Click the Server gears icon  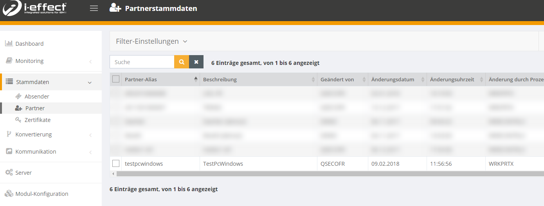point(9,172)
